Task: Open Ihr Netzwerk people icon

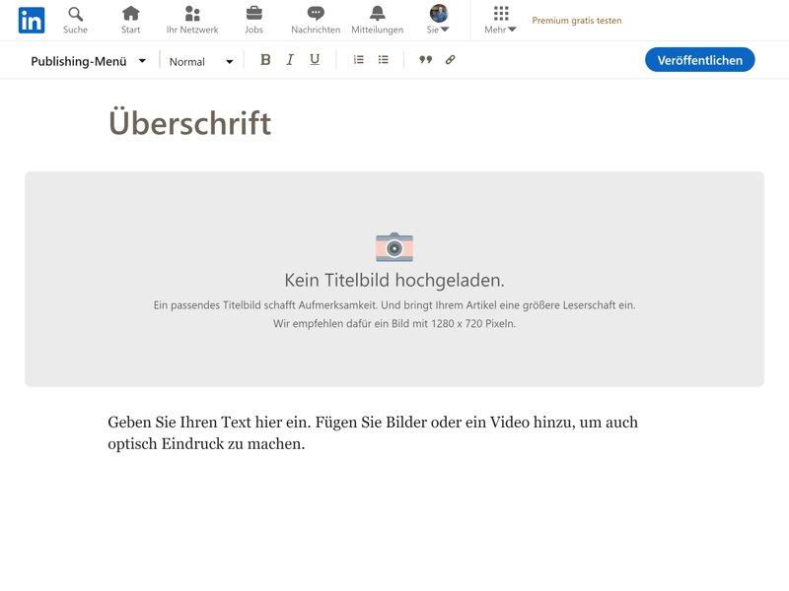Action: pos(192,13)
